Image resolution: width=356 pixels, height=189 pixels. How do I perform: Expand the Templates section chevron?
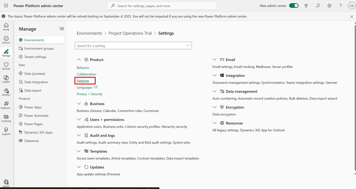[79, 151]
